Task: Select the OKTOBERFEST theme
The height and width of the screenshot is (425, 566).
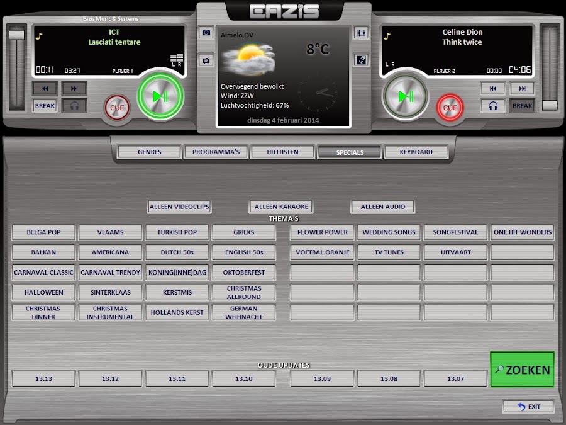Action: coord(243,273)
